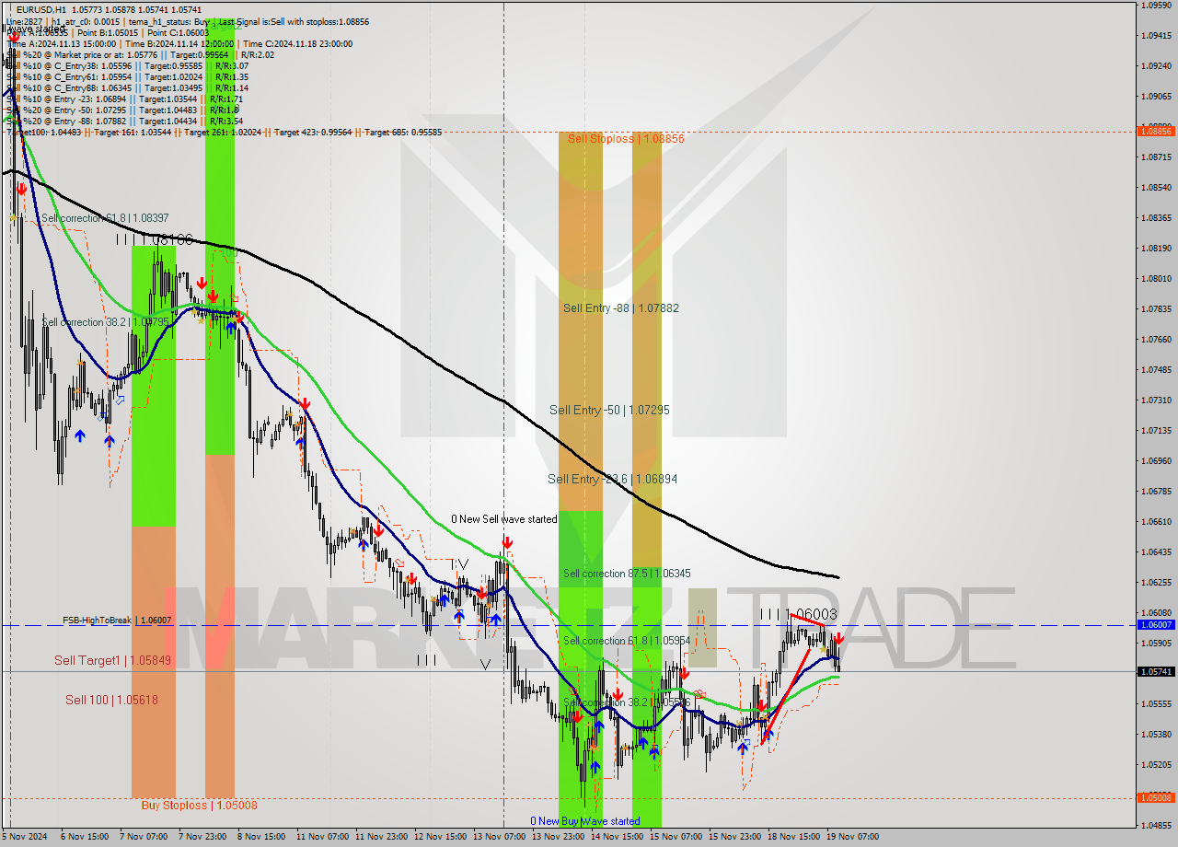Select the 'Buy Stoploss | 1.05008' label
1178x847 pixels.
(199, 805)
